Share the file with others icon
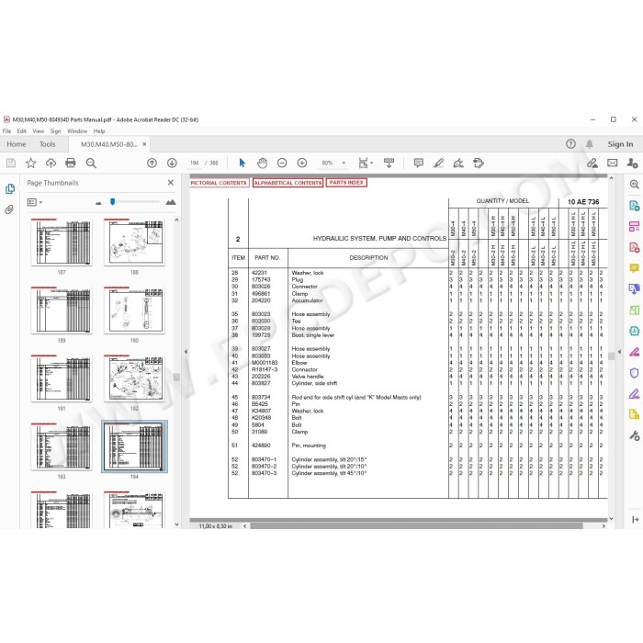Screen dimensions: 643x643 632,164
